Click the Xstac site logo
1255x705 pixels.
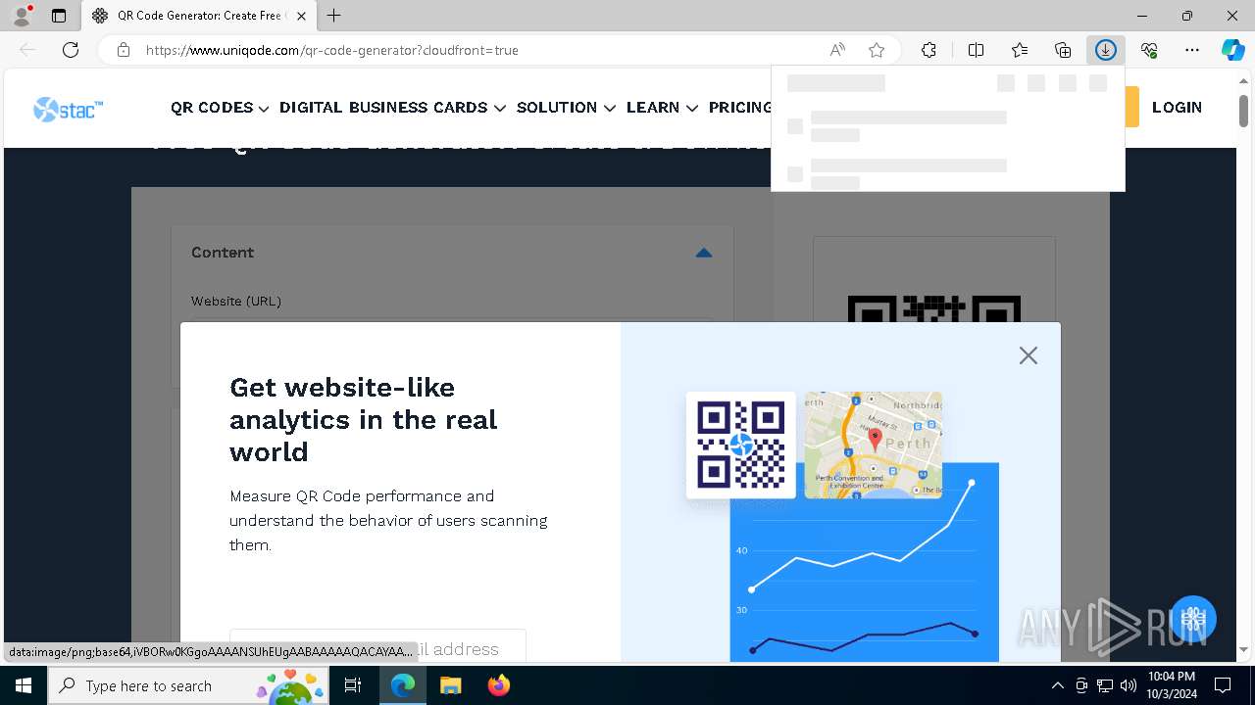click(x=68, y=109)
